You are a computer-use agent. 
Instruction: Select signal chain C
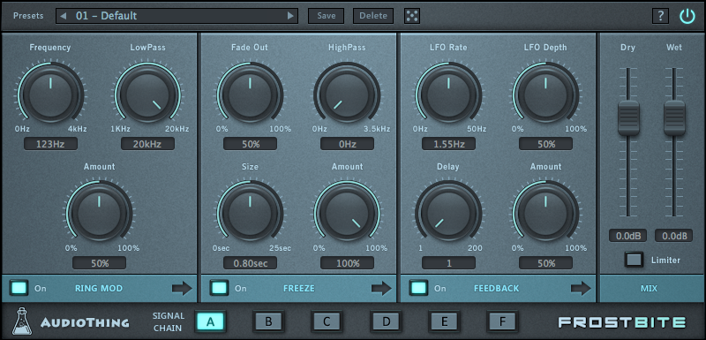[x=327, y=321]
